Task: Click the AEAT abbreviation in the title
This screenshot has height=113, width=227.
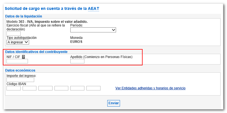Action: [x=93, y=9]
